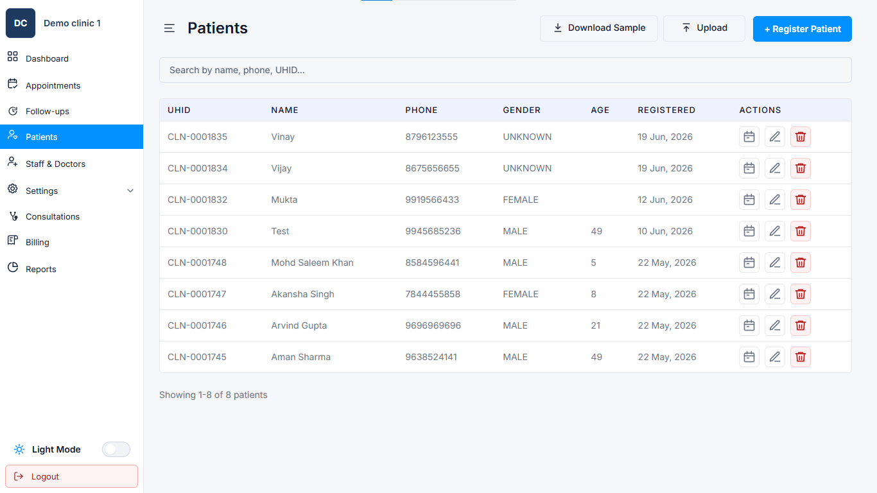Click registered date 10 Jun, 2026
The image size is (877, 493).
pyautogui.click(x=665, y=231)
